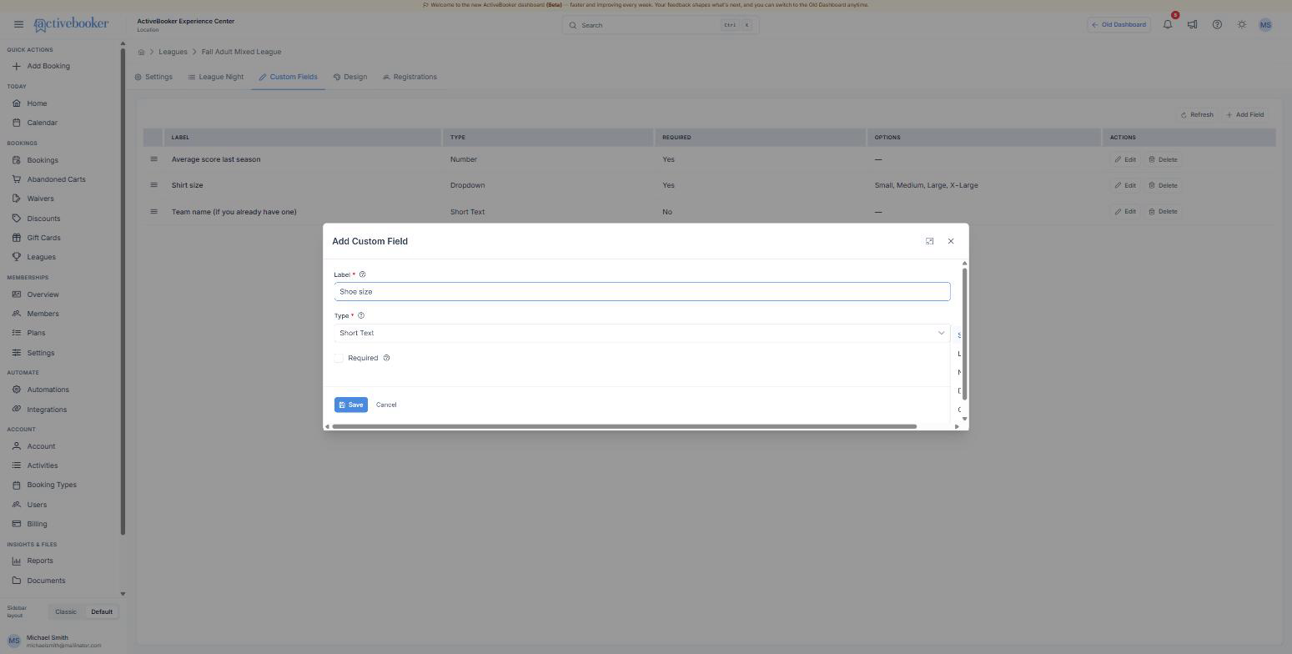Viewport: 1292px width, 654px height.
Task: Switch sidebar layout to Classic
Action: (66, 611)
